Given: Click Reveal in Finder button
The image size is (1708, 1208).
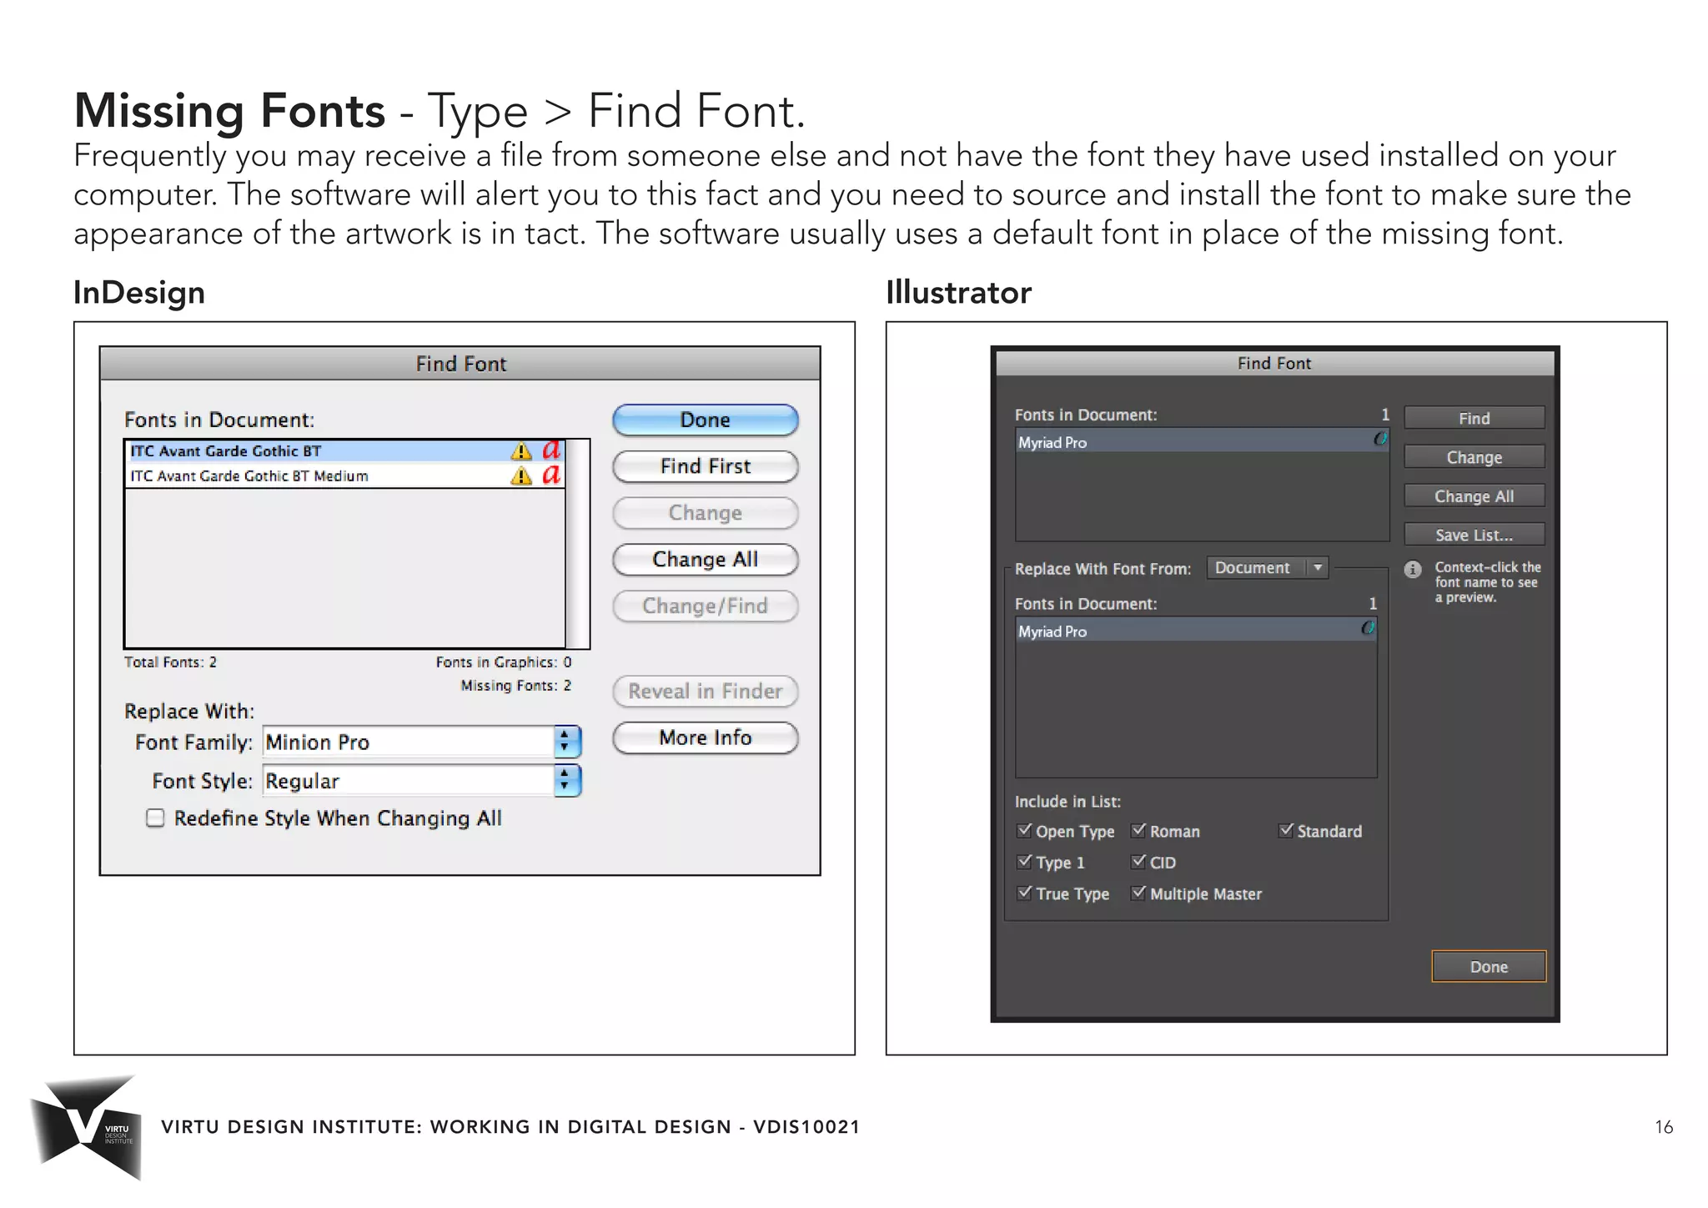Looking at the screenshot, I should coord(706,692).
